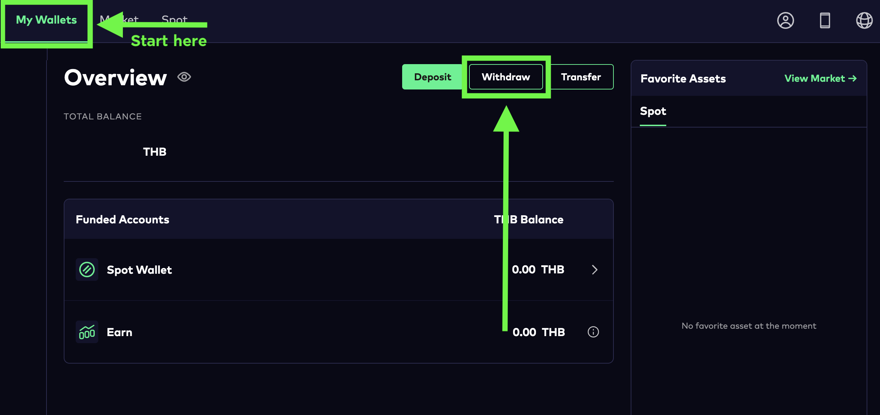Click the info icon beside Earn balance
Viewport: 880px width, 415px height.
coord(593,332)
